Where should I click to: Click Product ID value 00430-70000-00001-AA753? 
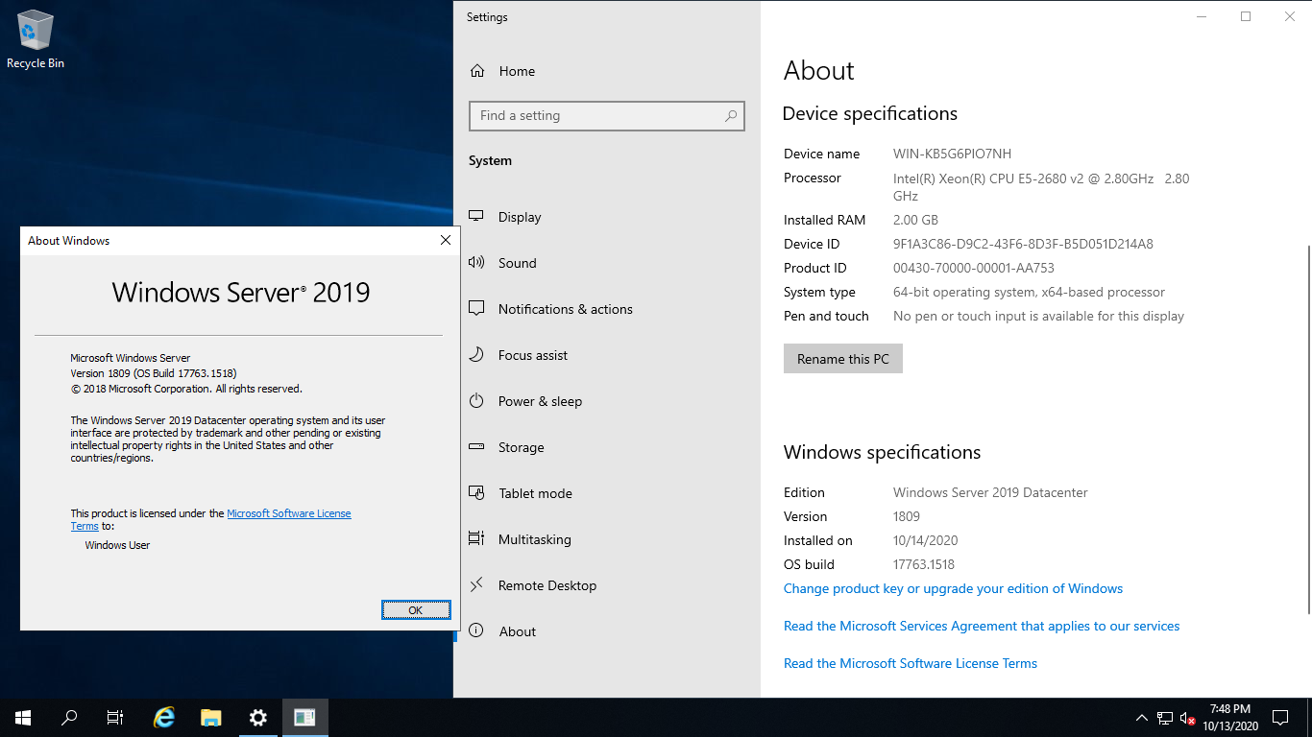[x=974, y=268]
